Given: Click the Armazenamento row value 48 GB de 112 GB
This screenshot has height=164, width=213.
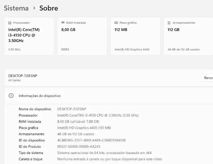Looking at the screenshot, I should pos(76,134).
